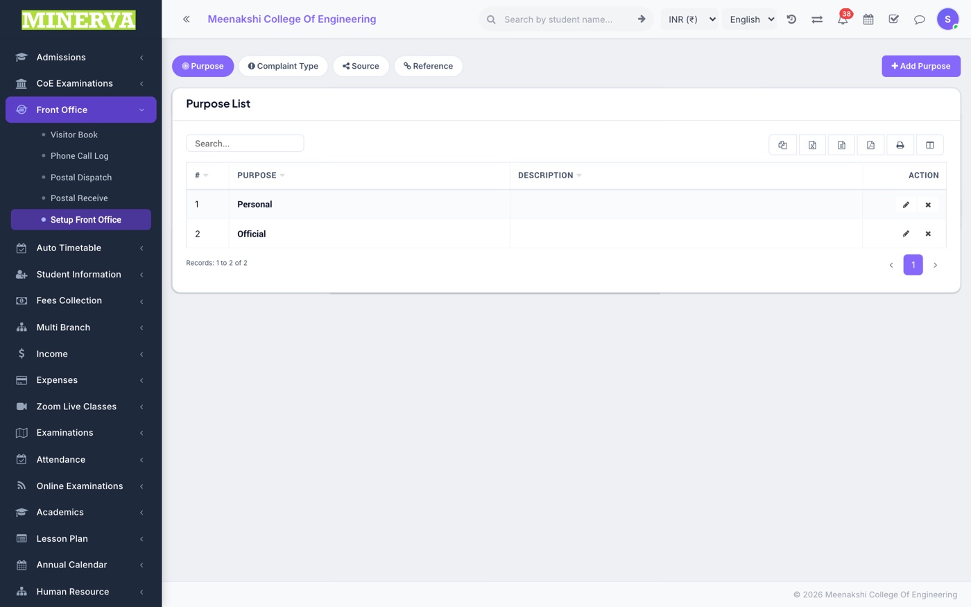This screenshot has width=971, height=607.
Task: Export the Purpose List as PDF
Action: point(870,145)
